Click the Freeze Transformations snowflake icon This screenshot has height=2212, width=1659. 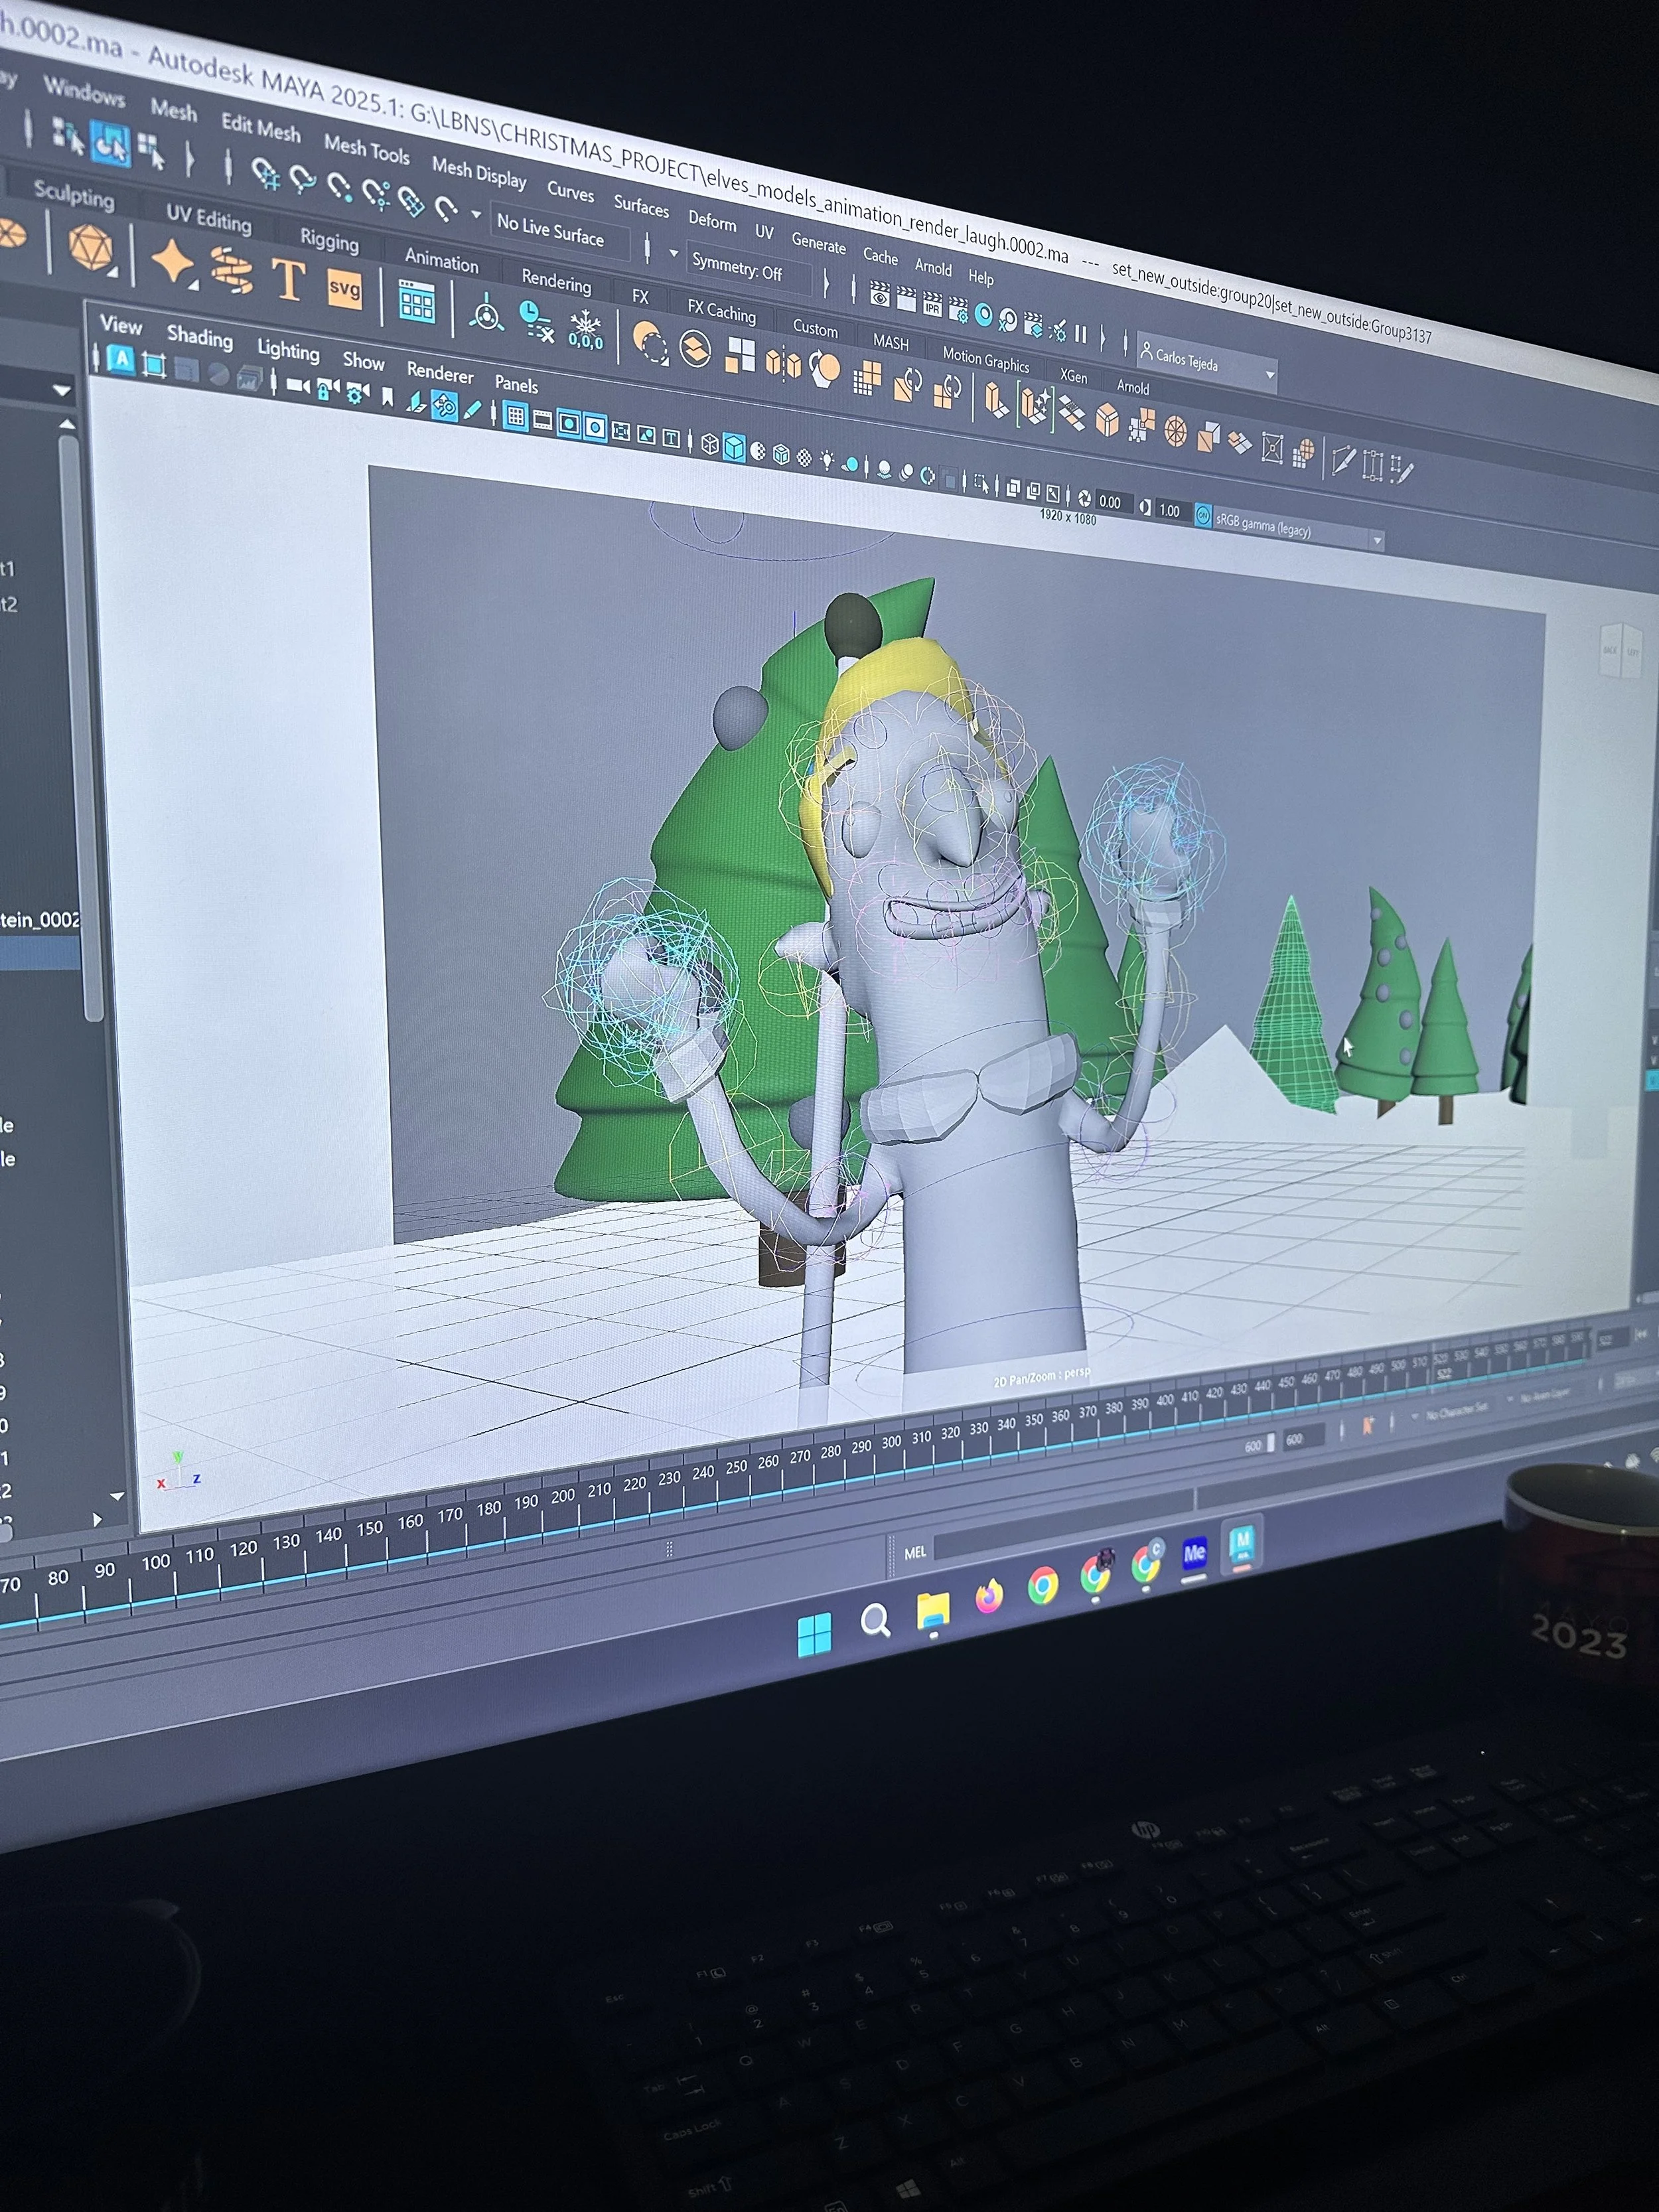click(585, 329)
